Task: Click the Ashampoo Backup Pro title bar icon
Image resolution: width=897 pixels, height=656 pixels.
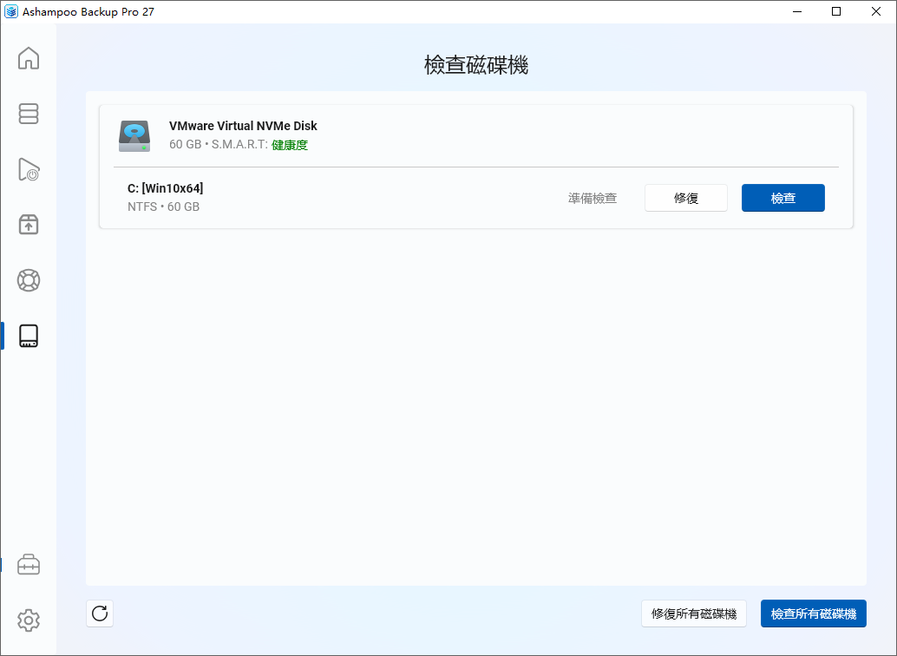Action: 11,11
